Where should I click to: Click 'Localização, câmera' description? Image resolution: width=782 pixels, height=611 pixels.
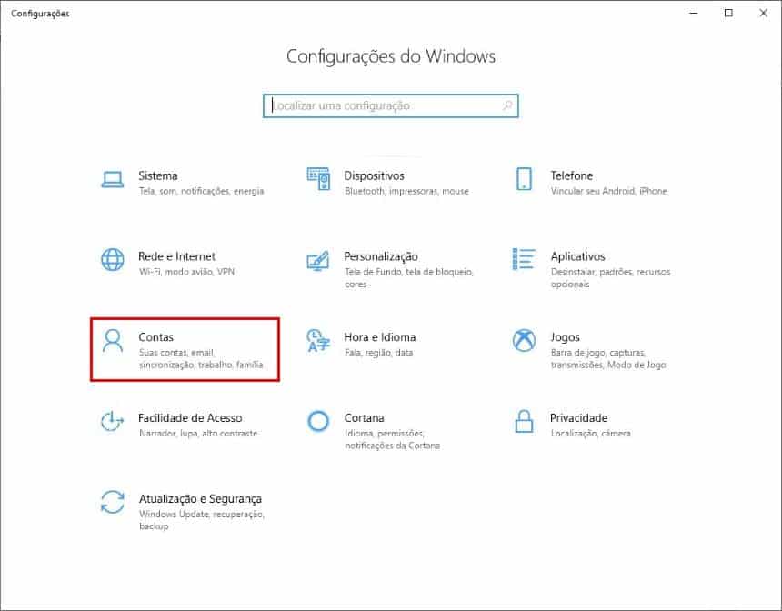click(x=590, y=434)
